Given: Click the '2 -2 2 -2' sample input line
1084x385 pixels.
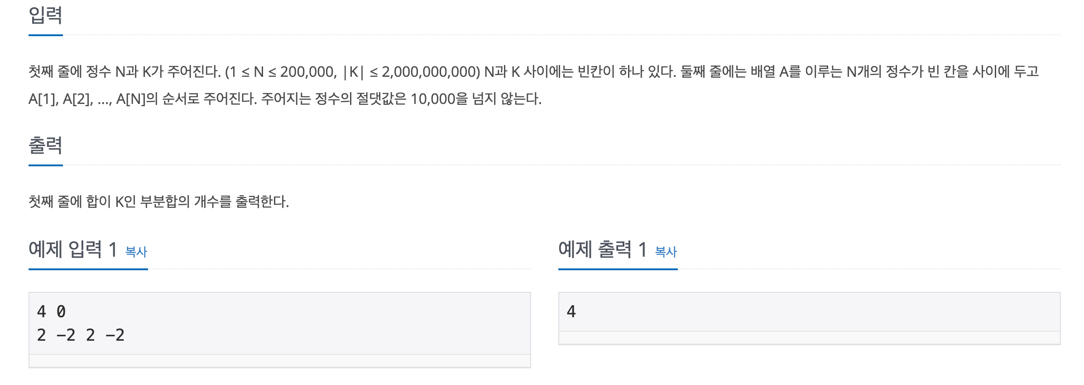Looking at the screenshot, I should 81,335.
